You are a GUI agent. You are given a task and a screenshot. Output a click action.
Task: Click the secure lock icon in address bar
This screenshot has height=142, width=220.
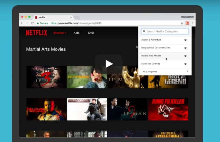38,23
